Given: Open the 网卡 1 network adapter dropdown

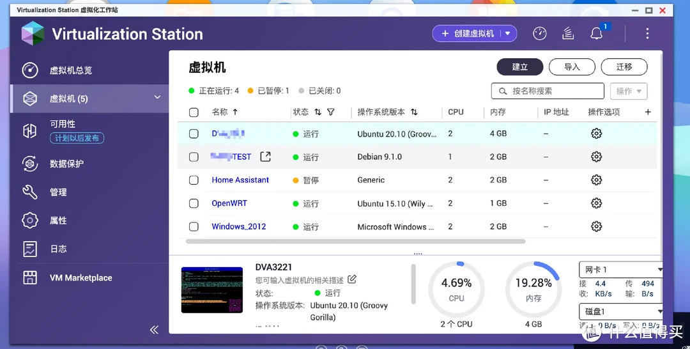Looking at the screenshot, I should point(621,270).
